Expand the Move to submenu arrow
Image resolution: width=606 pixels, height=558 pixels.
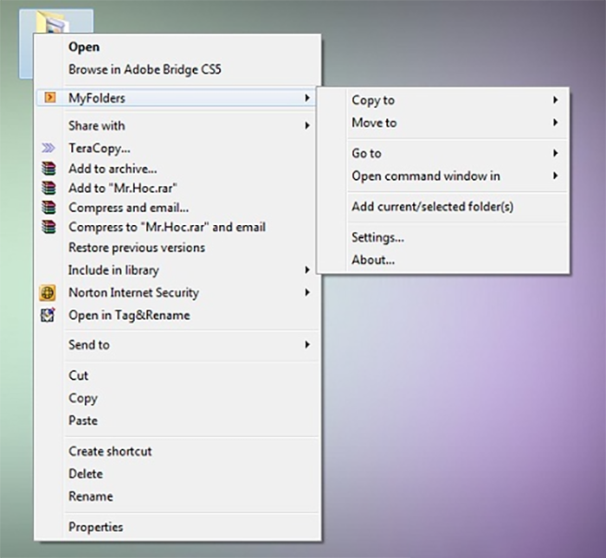point(556,122)
